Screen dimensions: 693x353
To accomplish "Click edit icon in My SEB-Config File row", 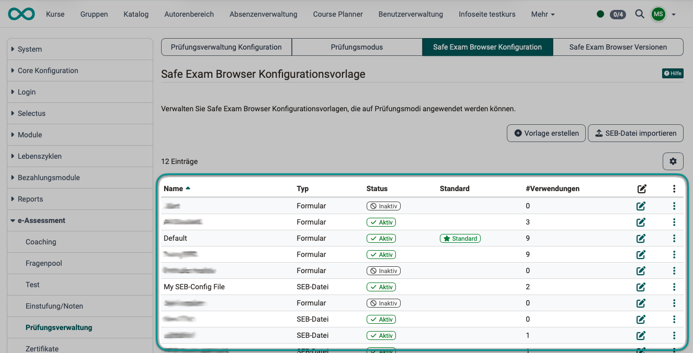I will (x=641, y=287).
